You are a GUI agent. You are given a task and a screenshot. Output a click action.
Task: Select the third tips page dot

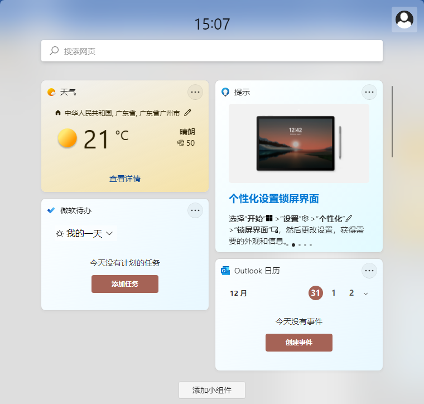[x=300, y=245]
